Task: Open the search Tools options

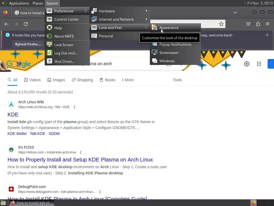Action: [177, 80]
